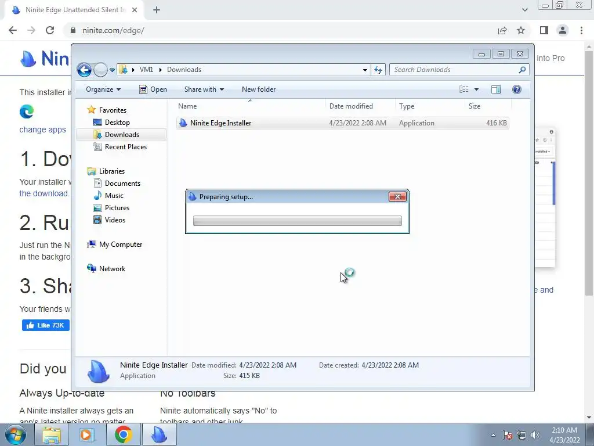
Task: Click the search magnifier icon in Explorer
Action: click(x=522, y=70)
